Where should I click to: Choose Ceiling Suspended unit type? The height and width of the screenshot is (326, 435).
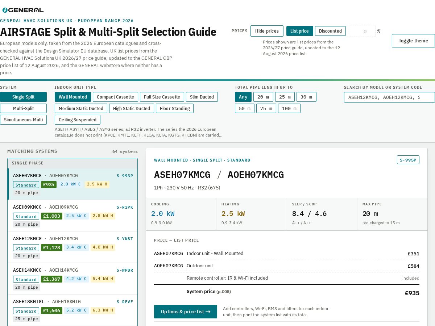[x=78, y=120]
